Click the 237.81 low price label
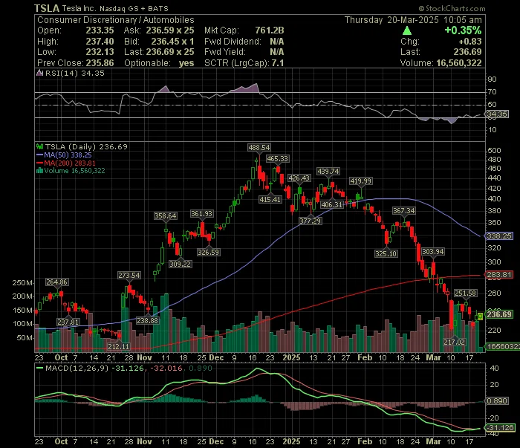The image size is (520, 448). (x=68, y=322)
